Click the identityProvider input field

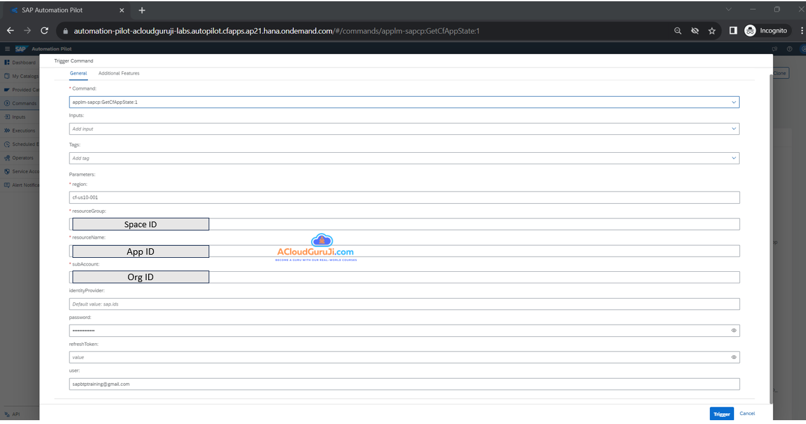[404, 304]
